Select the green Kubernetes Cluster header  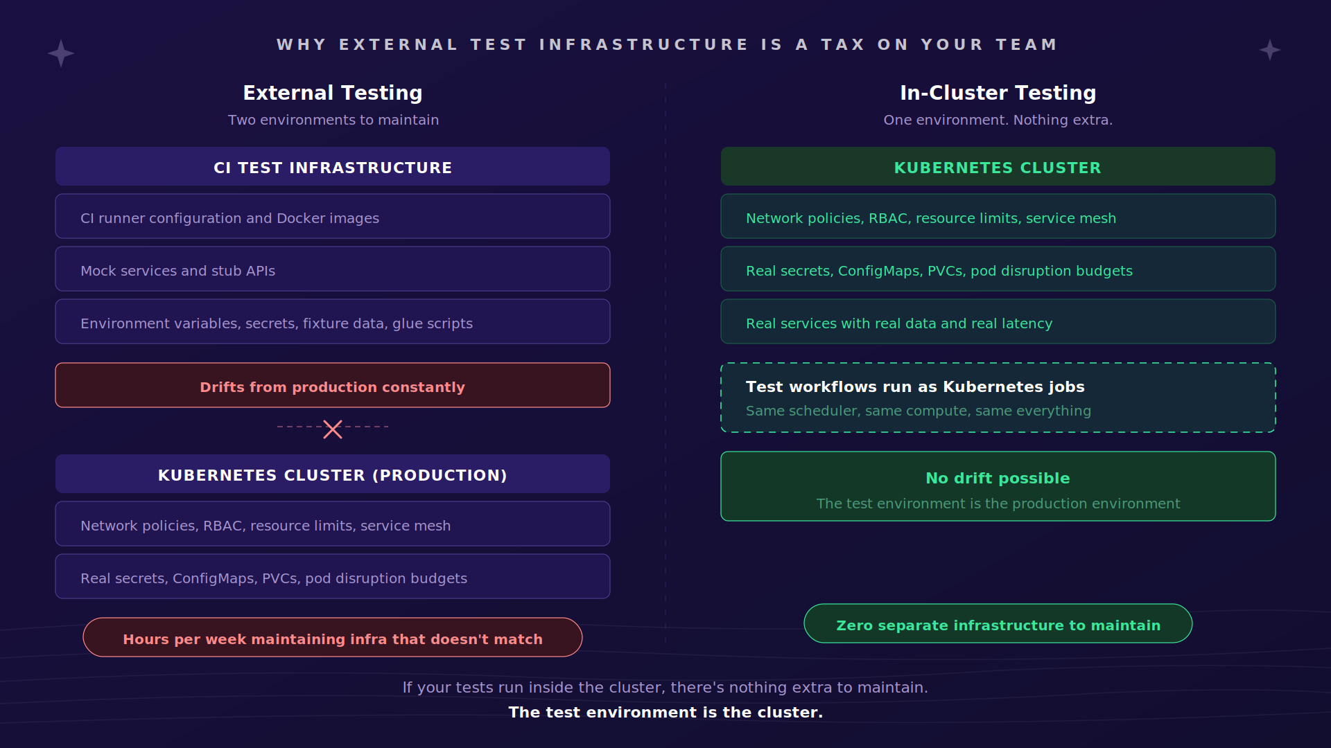point(998,167)
